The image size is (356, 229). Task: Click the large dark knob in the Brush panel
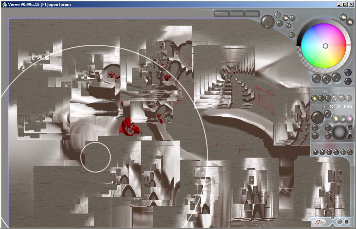click(318, 117)
